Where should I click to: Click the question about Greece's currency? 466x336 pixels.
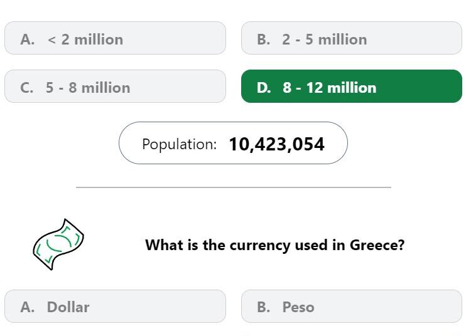point(274,245)
